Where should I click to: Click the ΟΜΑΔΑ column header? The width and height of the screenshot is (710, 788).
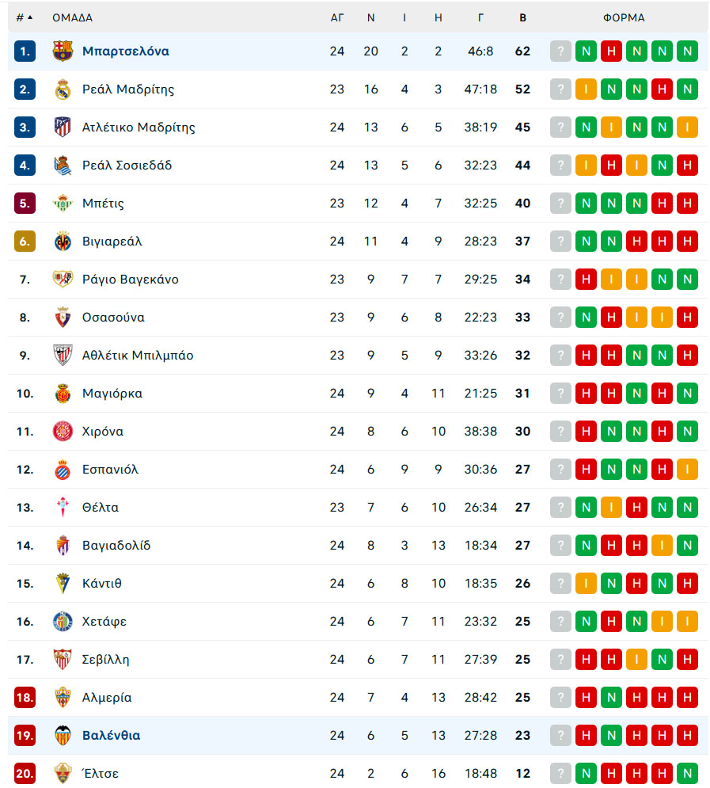72,17
